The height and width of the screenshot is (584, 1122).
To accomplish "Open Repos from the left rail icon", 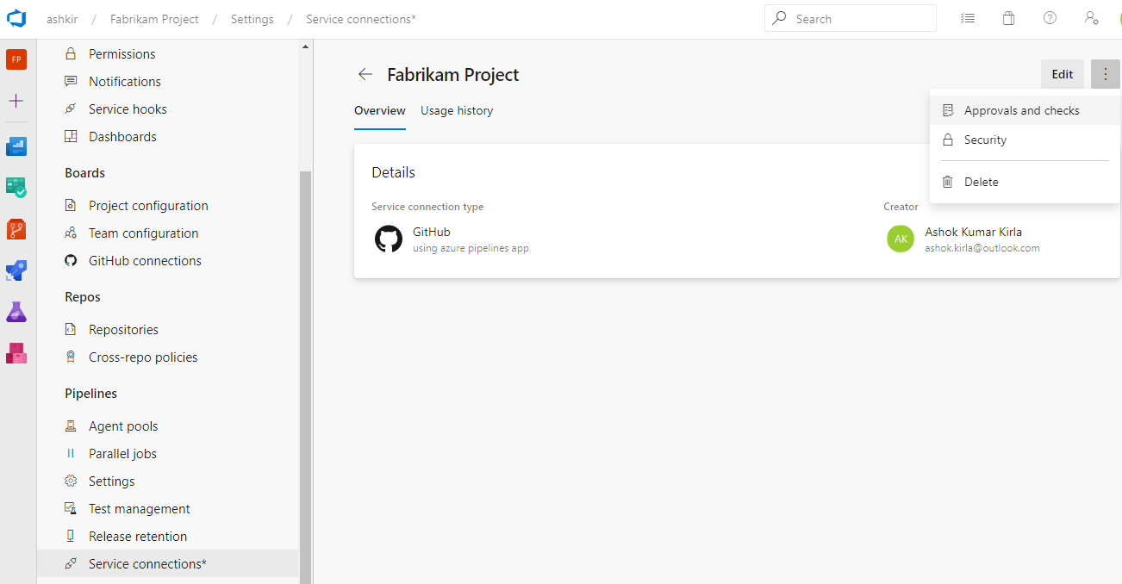I will (16, 229).
